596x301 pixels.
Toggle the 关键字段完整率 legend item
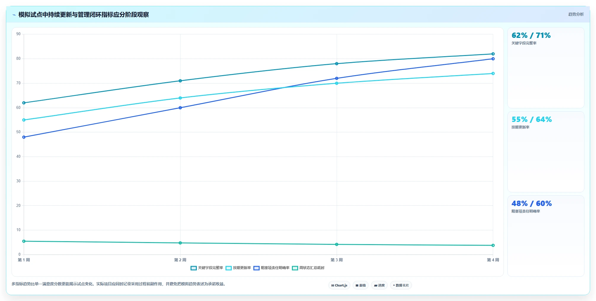pos(207,268)
